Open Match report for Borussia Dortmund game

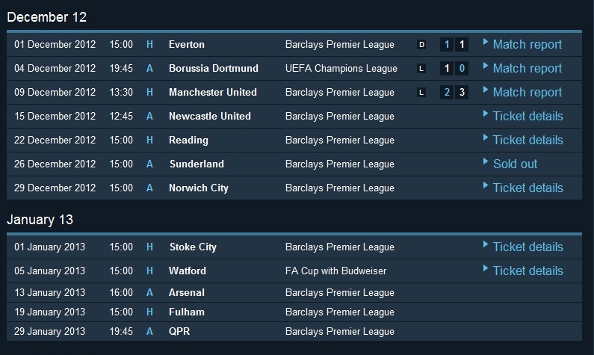point(527,68)
